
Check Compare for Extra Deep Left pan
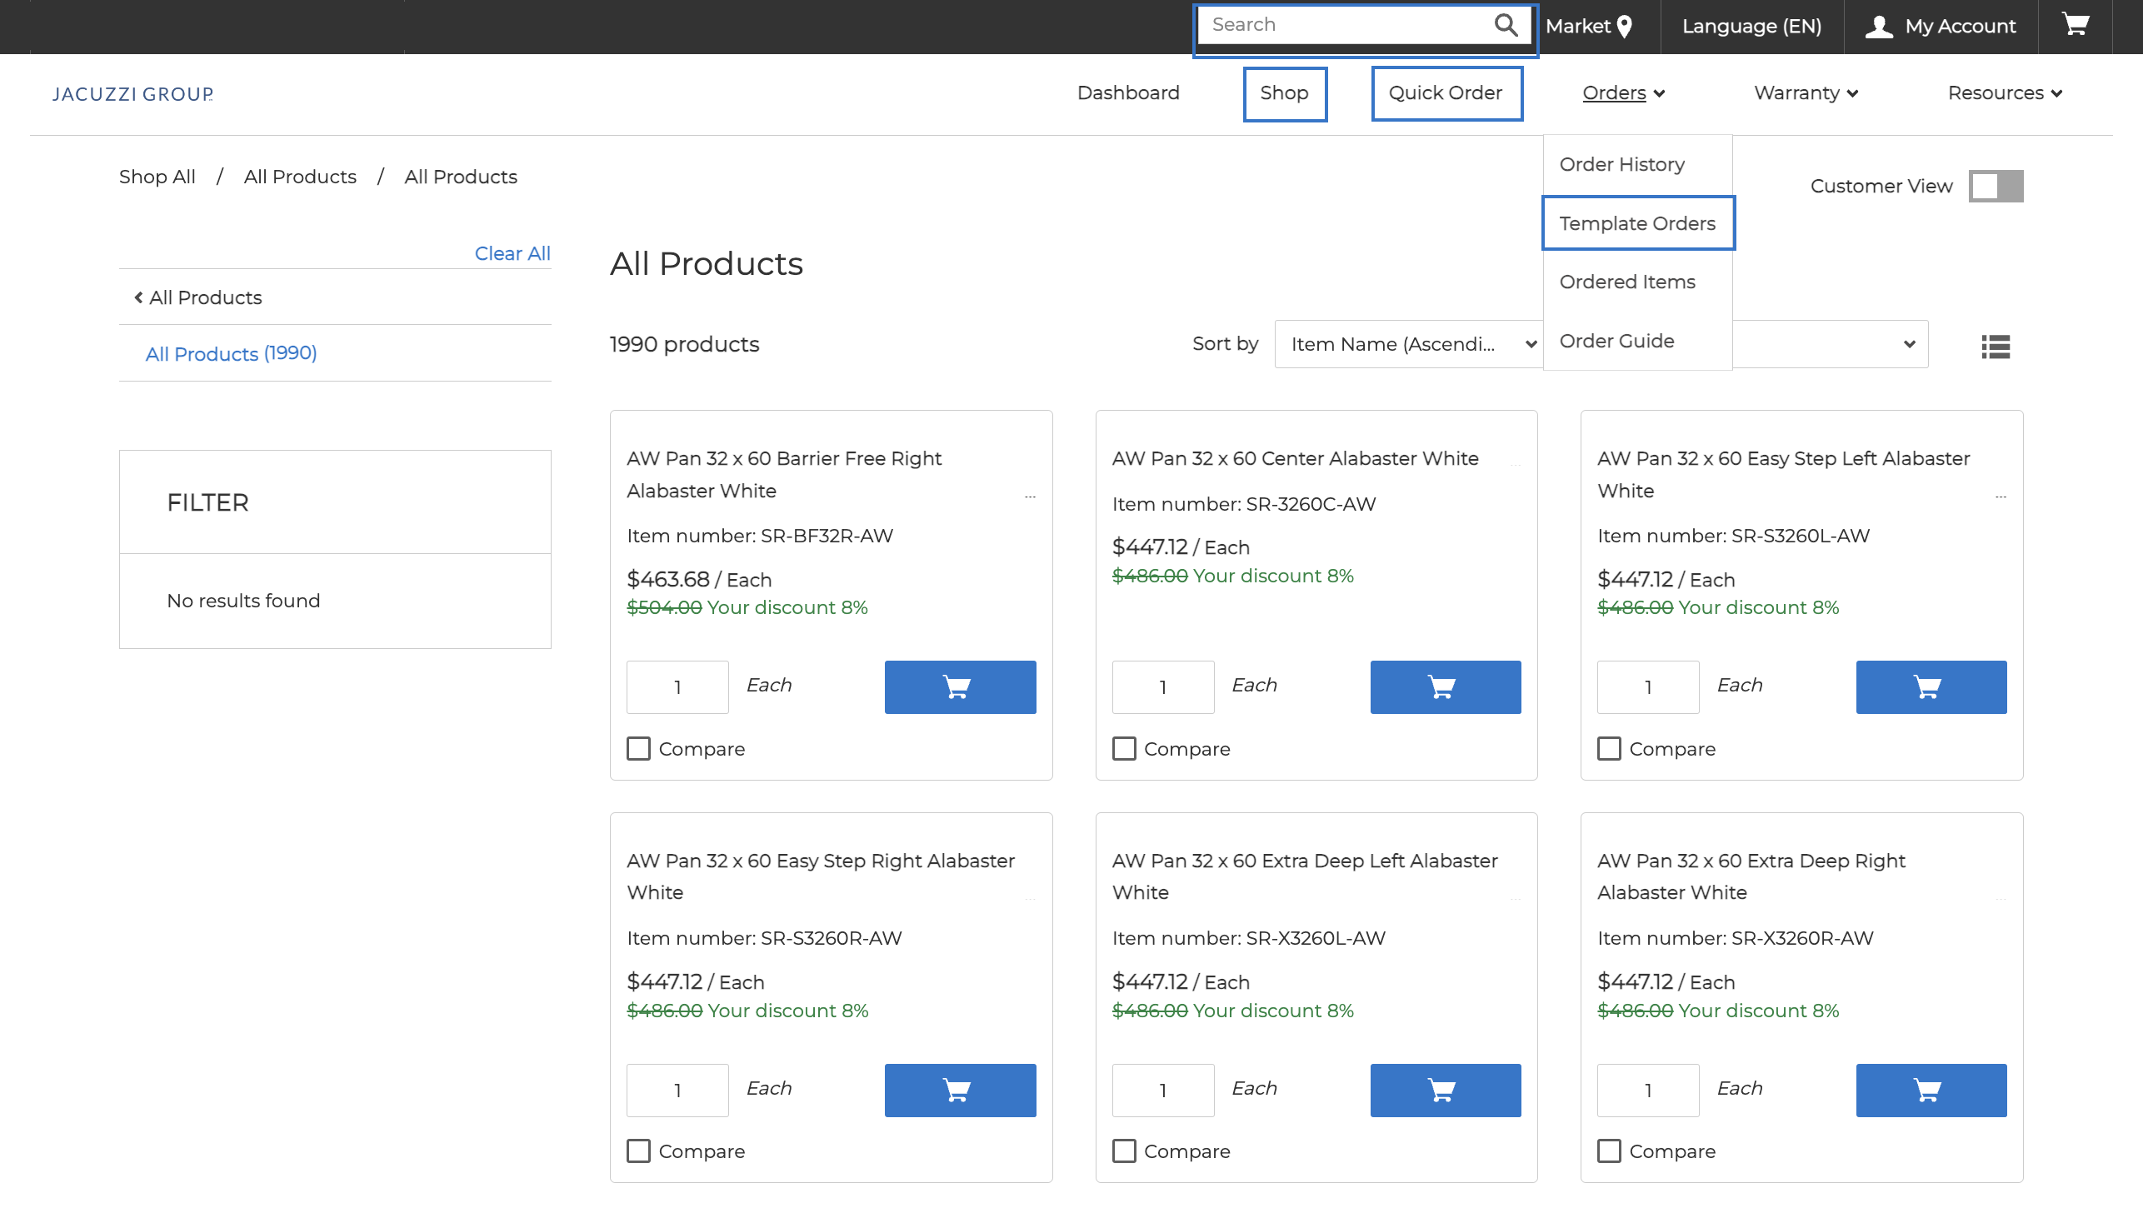tap(1124, 1151)
